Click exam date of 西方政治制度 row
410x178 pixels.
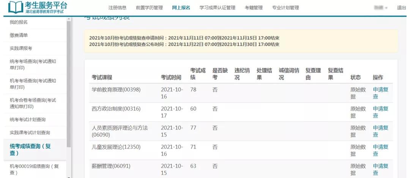(x=172, y=112)
